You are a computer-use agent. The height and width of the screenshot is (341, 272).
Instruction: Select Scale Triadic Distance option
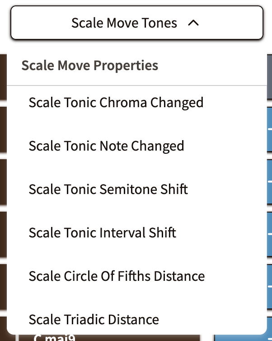pos(94,320)
